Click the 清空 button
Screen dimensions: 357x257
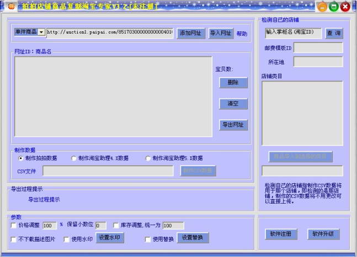click(233, 104)
